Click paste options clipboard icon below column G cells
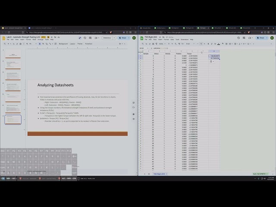The height and width of the screenshot is (207, 276). click(212, 62)
